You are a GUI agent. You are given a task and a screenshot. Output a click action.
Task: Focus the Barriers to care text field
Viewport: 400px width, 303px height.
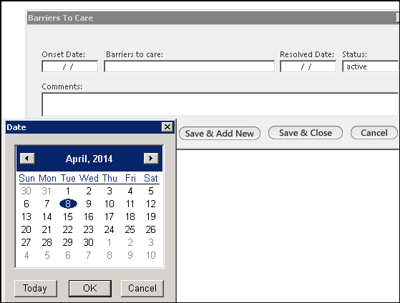190,66
